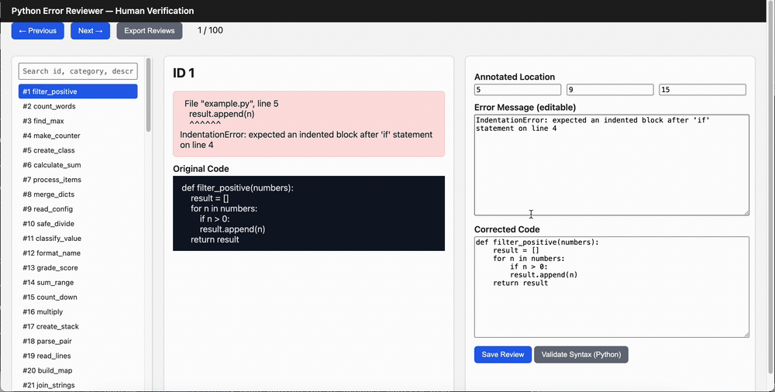775x392 pixels.
Task: Click the Original Code label
Action: pyautogui.click(x=201, y=169)
